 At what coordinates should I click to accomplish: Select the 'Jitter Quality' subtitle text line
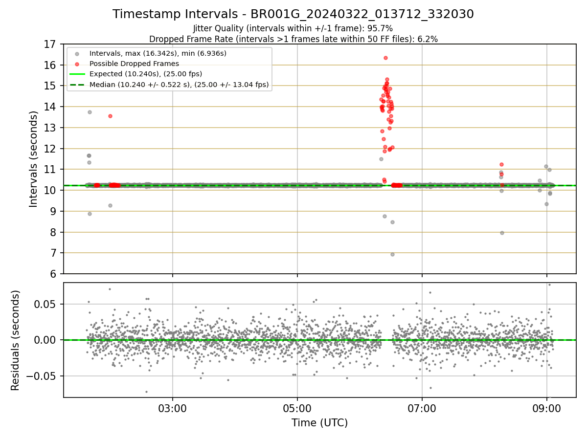click(293, 28)
